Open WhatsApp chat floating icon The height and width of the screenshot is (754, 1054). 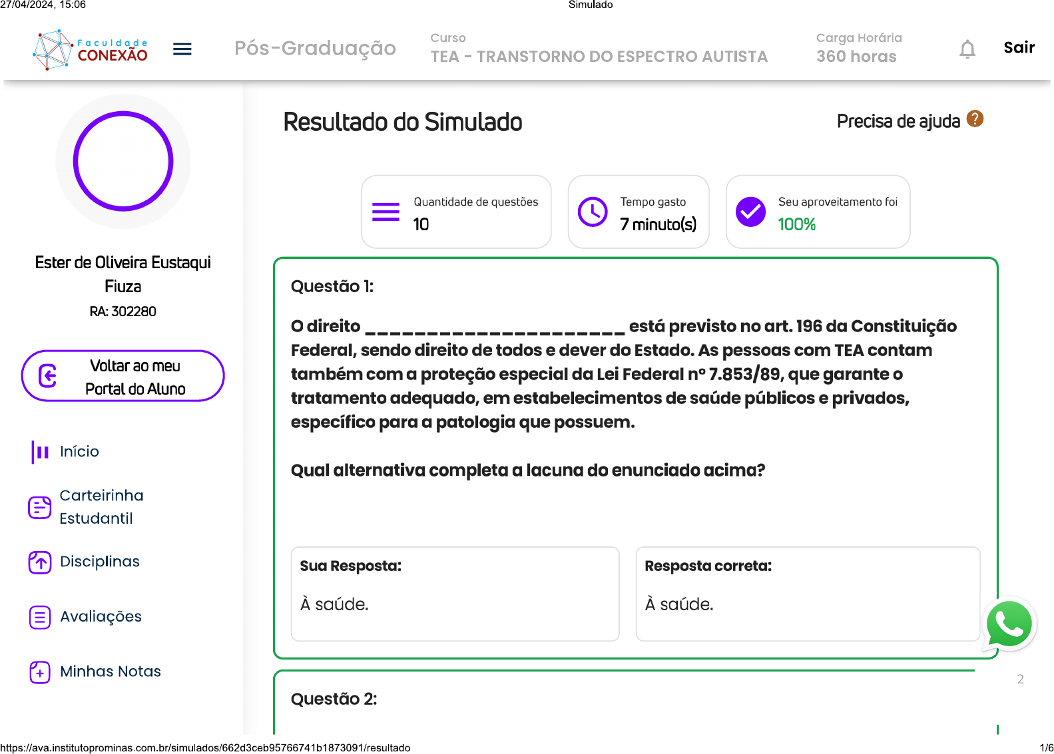pos(1009,624)
